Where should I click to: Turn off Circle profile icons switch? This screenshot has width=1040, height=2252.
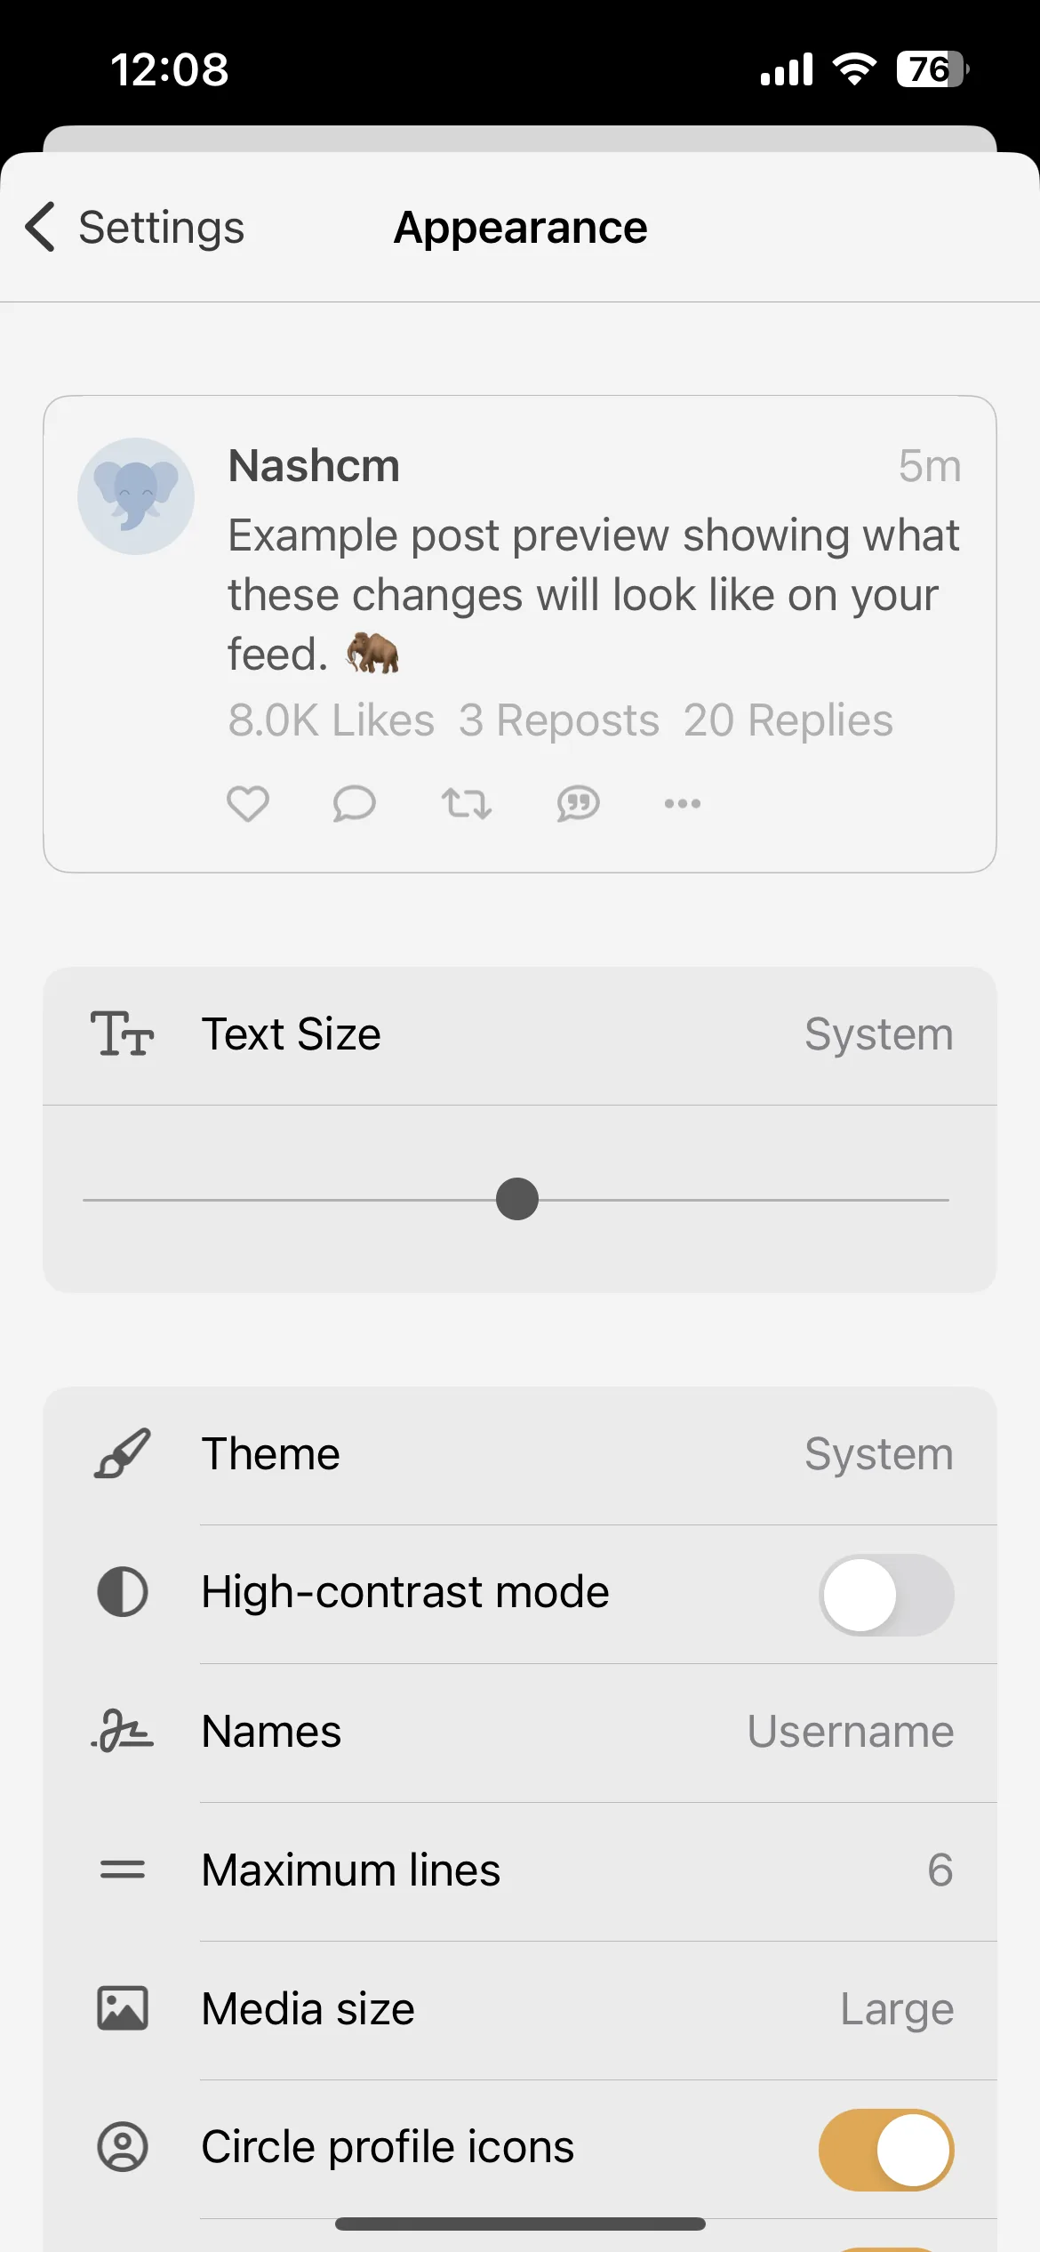[x=886, y=2150]
